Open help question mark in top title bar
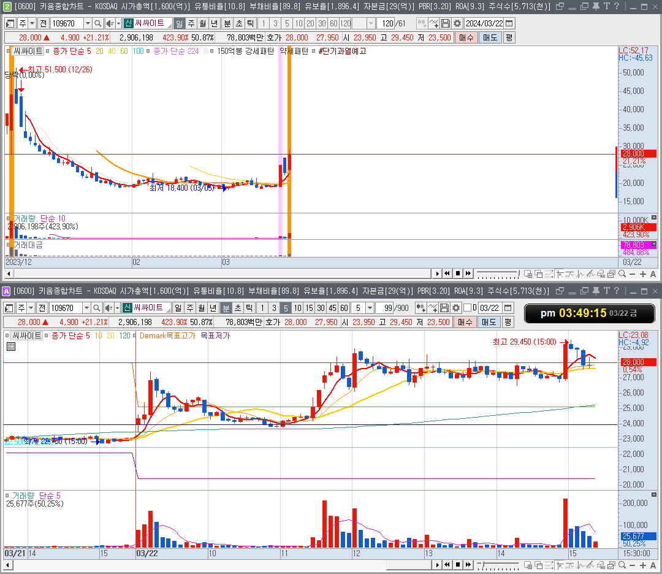Viewport: 662px width, 574px height. (x=617, y=6)
